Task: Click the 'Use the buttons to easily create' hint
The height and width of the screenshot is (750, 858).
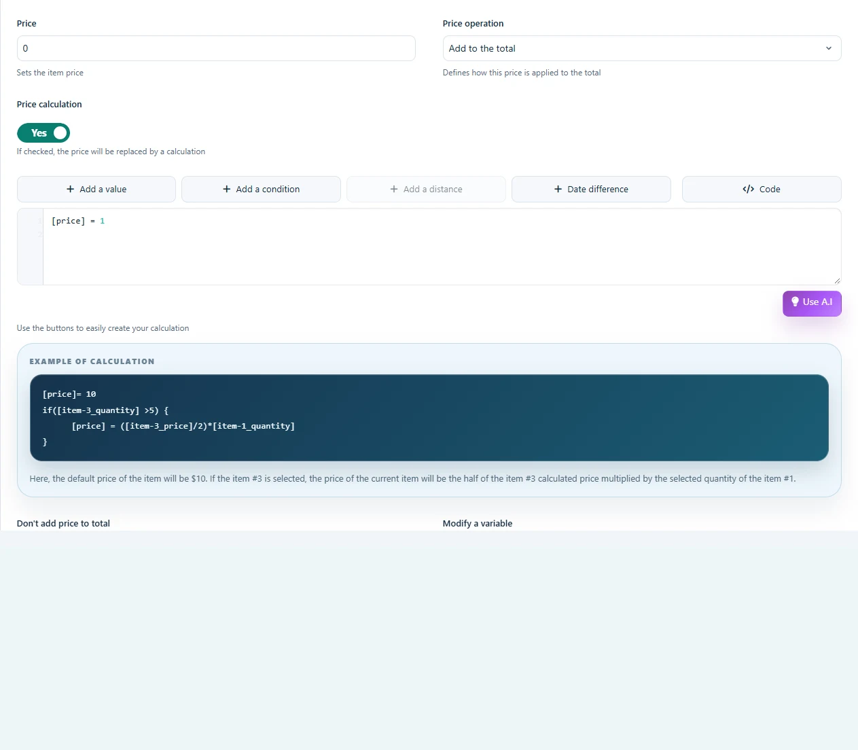Action: (103, 328)
